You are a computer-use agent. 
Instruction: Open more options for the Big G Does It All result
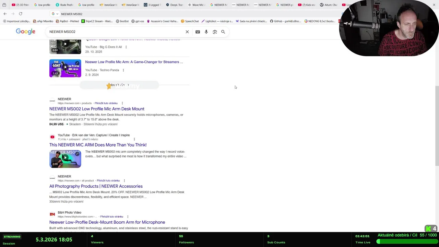coord(126,47)
